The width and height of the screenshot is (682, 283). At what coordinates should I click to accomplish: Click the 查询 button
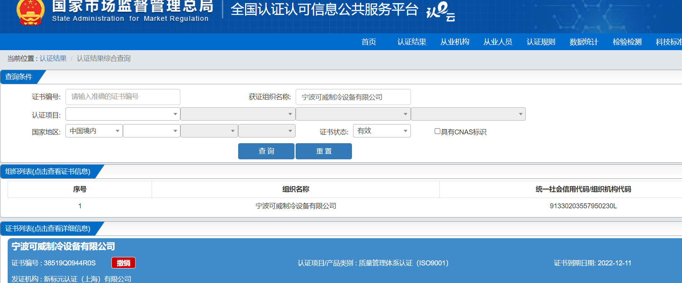pyautogui.click(x=266, y=151)
